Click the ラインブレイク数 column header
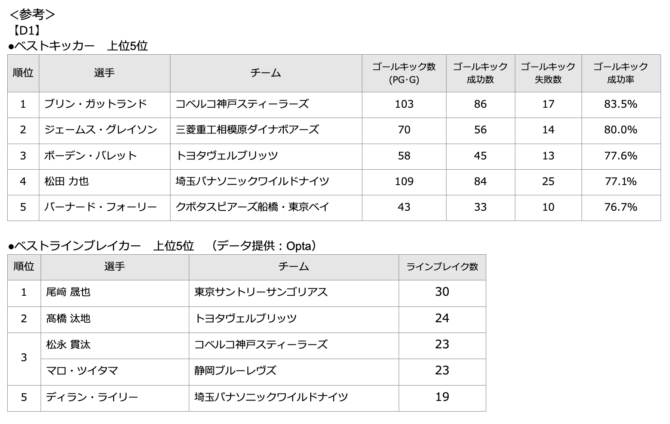The height and width of the screenshot is (424, 670). tap(442, 267)
